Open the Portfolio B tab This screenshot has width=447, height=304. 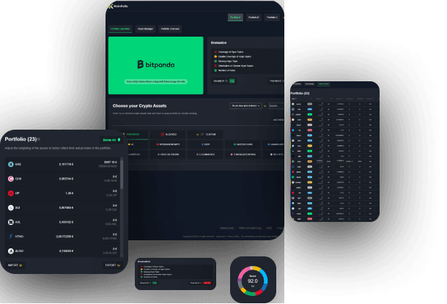tap(254, 18)
